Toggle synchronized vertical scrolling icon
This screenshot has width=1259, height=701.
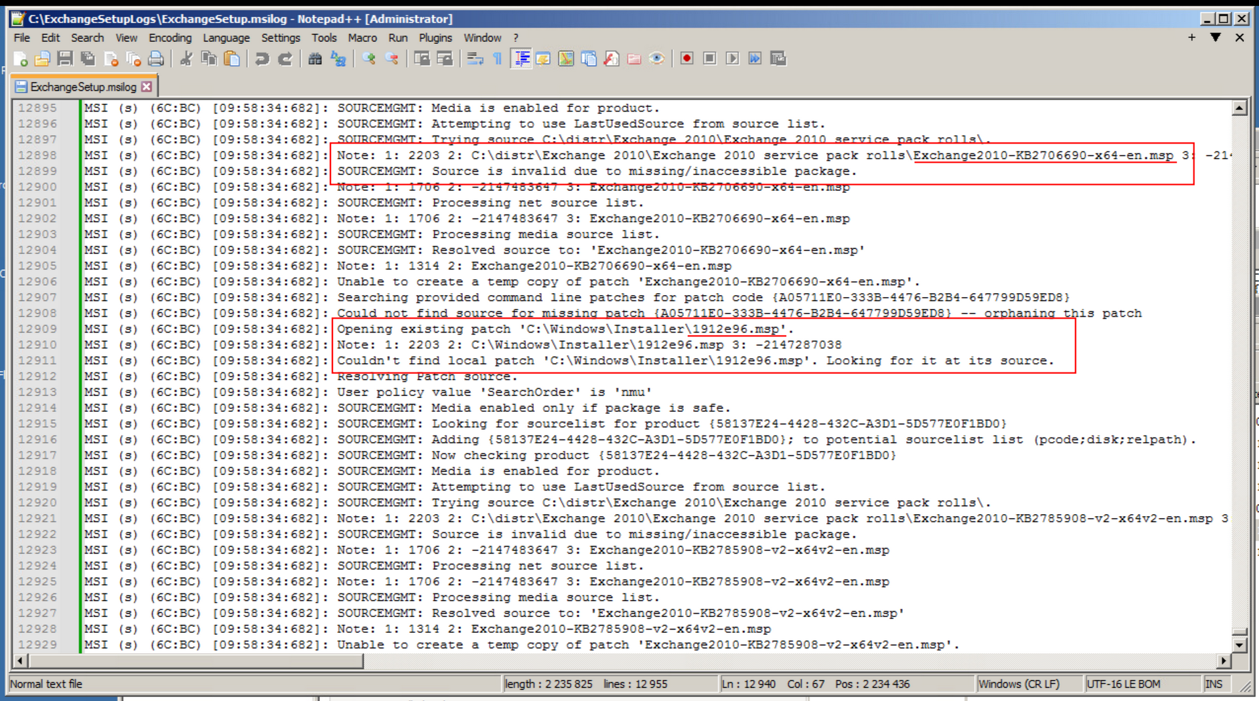pos(422,59)
